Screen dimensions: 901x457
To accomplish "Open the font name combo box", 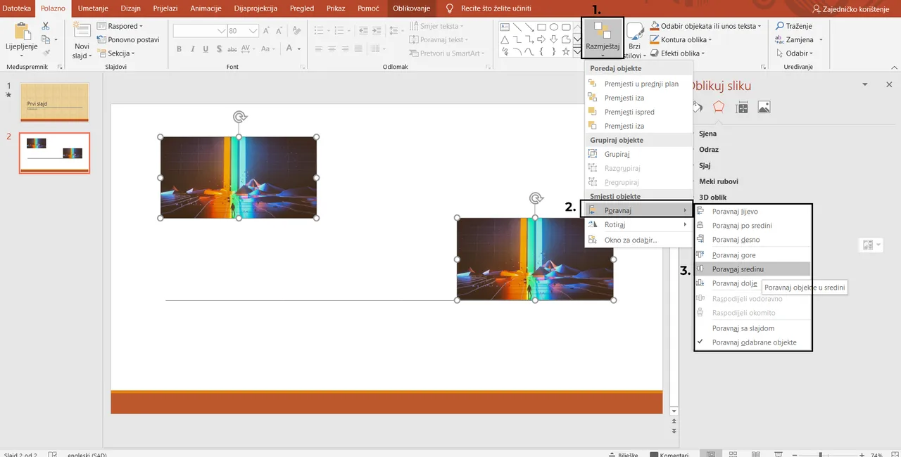I will (200, 31).
